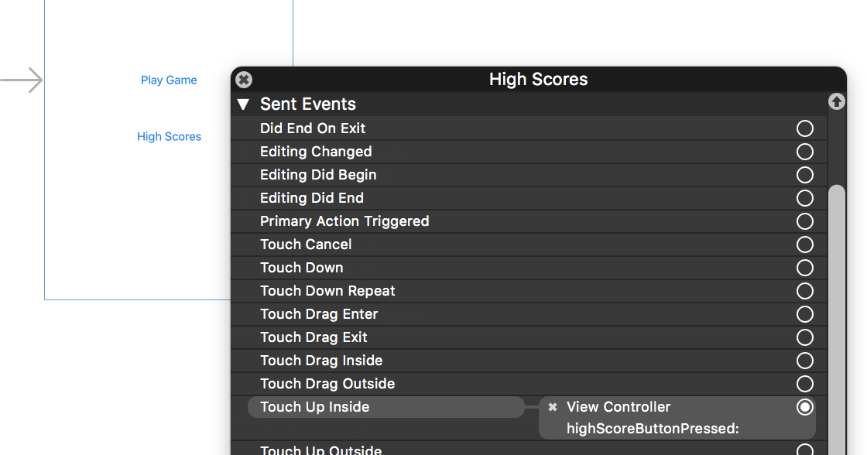Click the Editing Did Begin connection circle

805,175
